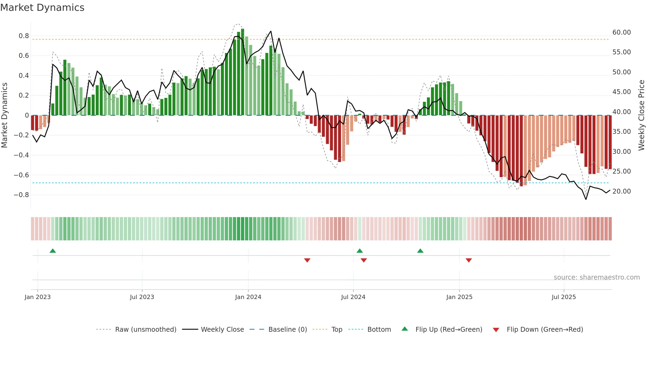Click the Jul 2024 x-axis label
Viewport: 649px width, 365px height.
pyautogui.click(x=353, y=297)
